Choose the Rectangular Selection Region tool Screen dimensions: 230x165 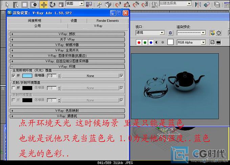tap(25, 4)
